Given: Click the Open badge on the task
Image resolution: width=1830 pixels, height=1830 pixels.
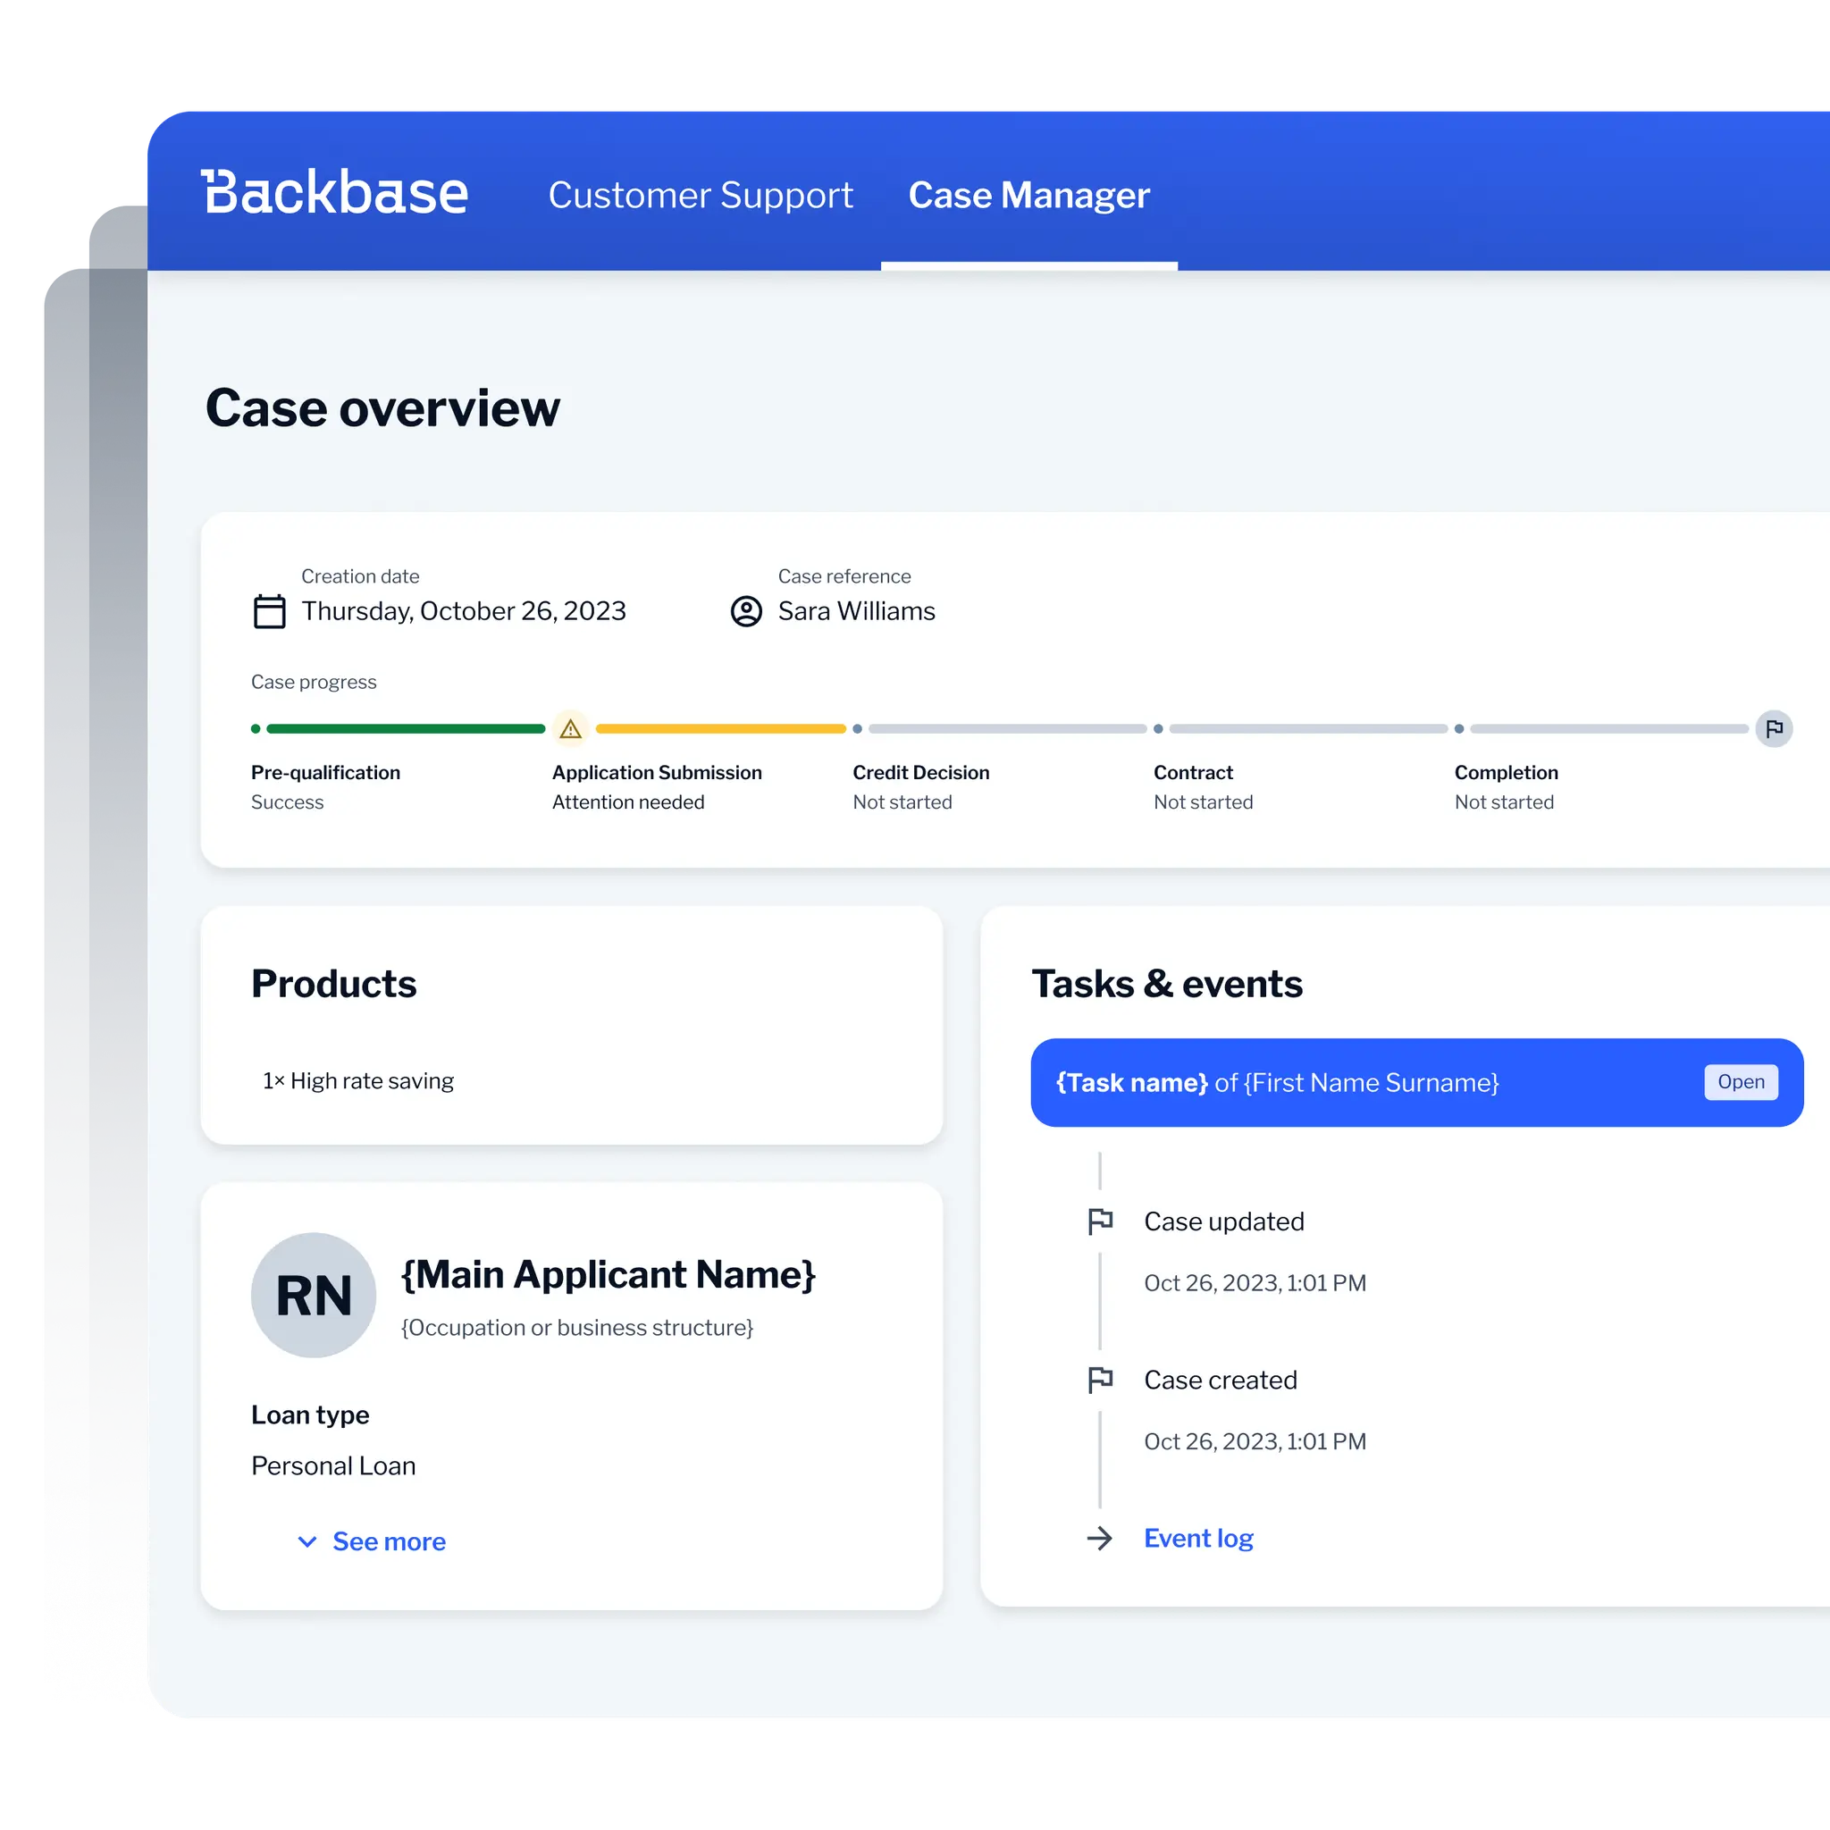Looking at the screenshot, I should click(1740, 1082).
